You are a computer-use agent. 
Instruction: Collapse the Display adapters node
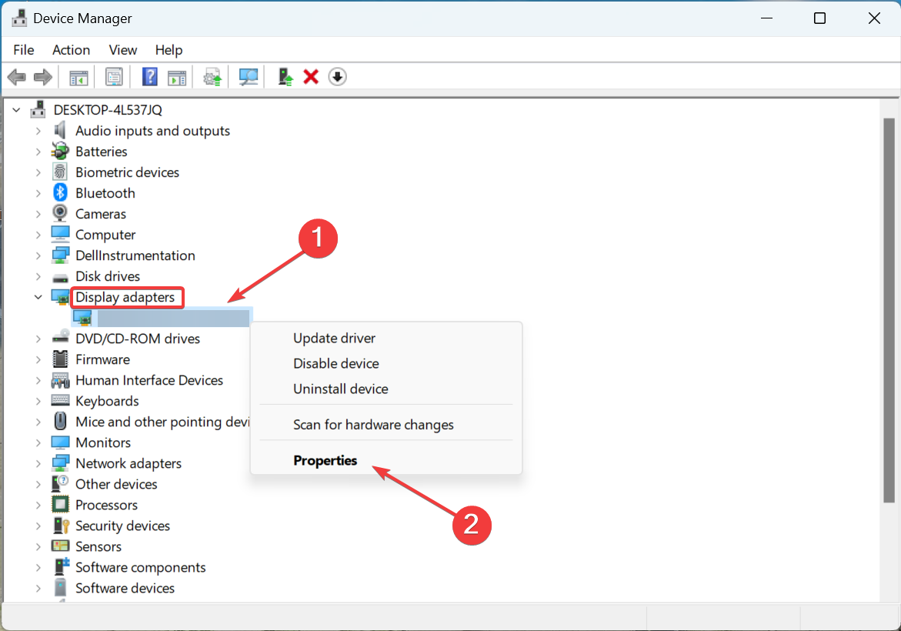38,297
